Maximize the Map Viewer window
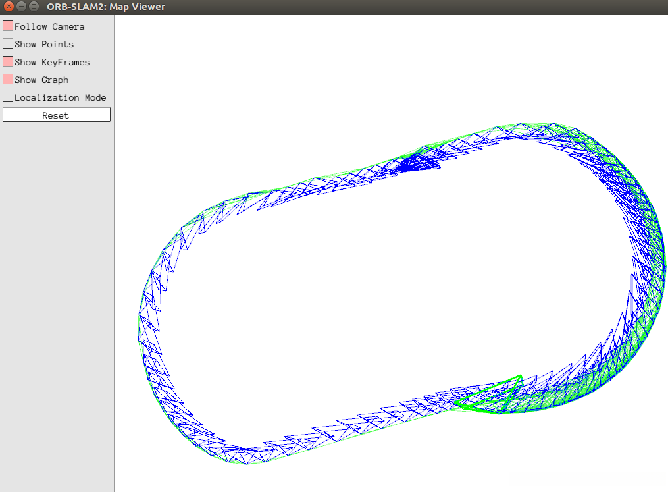668x492 pixels. (x=34, y=7)
